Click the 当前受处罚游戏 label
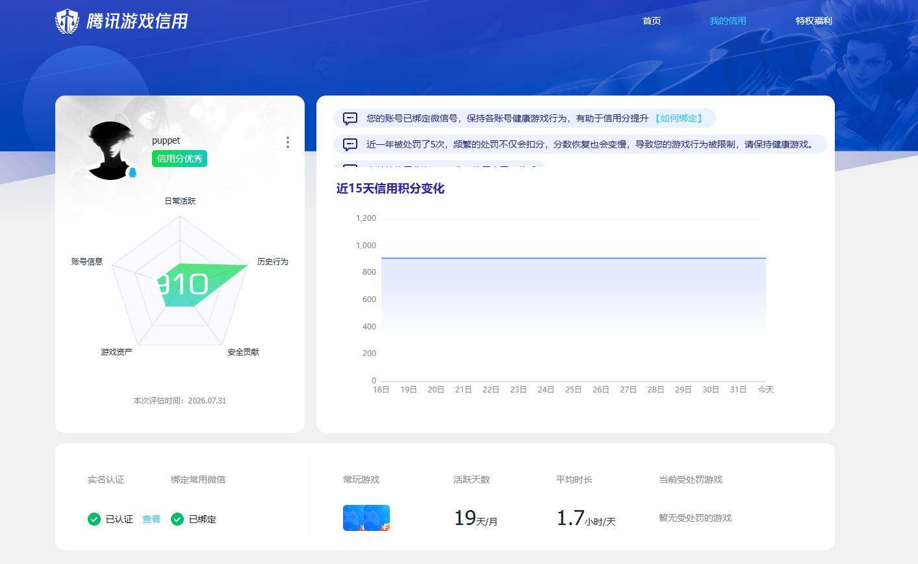The height and width of the screenshot is (564, 918). pyautogui.click(x=691, y=480)
